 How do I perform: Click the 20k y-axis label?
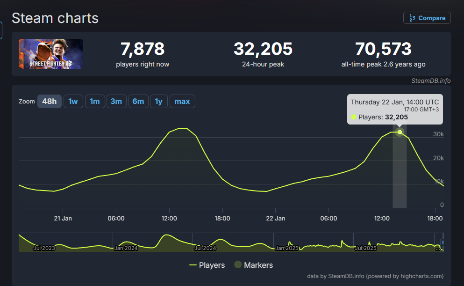(x=438, y=158)
